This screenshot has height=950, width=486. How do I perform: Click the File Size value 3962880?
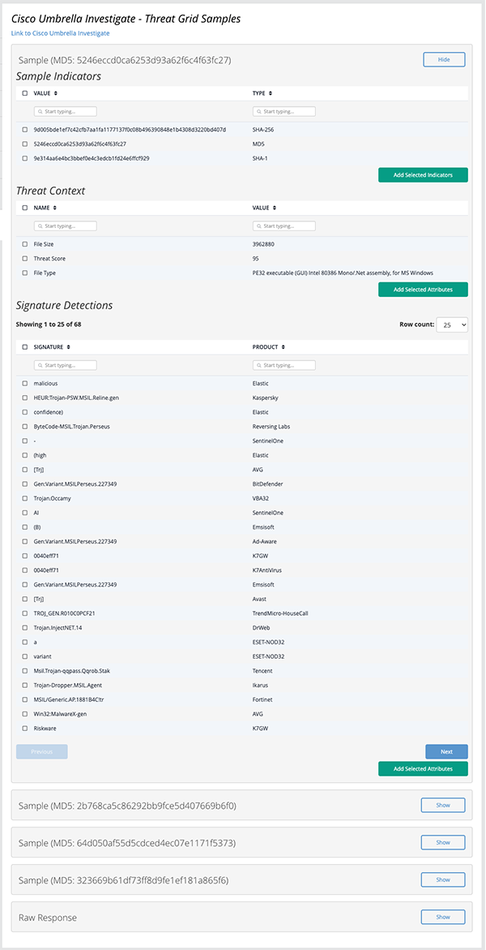pos(262,244)
